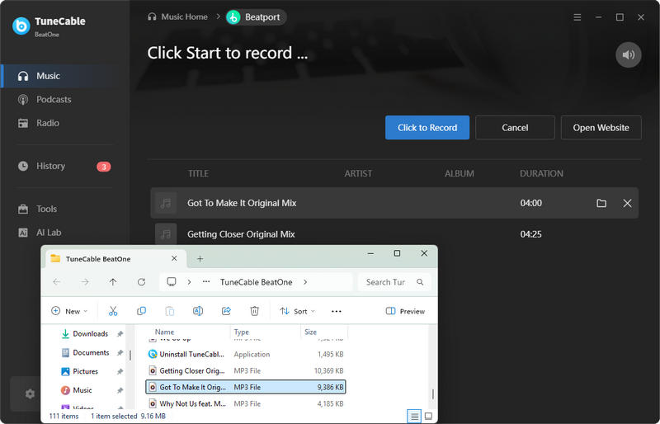
Task: Select Uninstall TuneCabl... application file
Action: 246,354
